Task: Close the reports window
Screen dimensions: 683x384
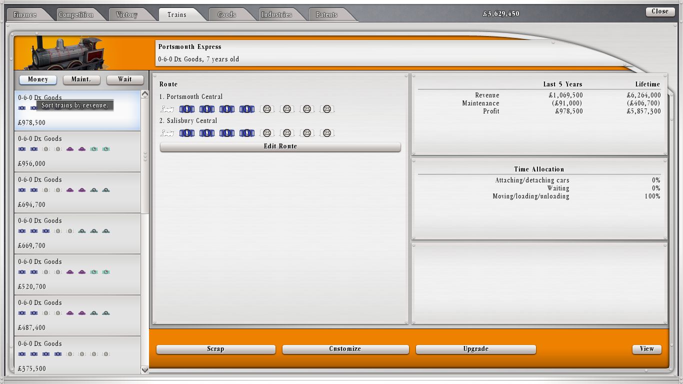Action: tap(660, 11)
